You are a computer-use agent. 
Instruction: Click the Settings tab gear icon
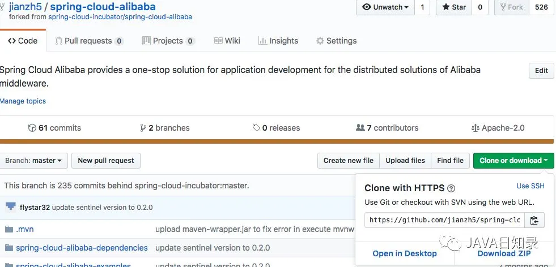pos(320,41)
